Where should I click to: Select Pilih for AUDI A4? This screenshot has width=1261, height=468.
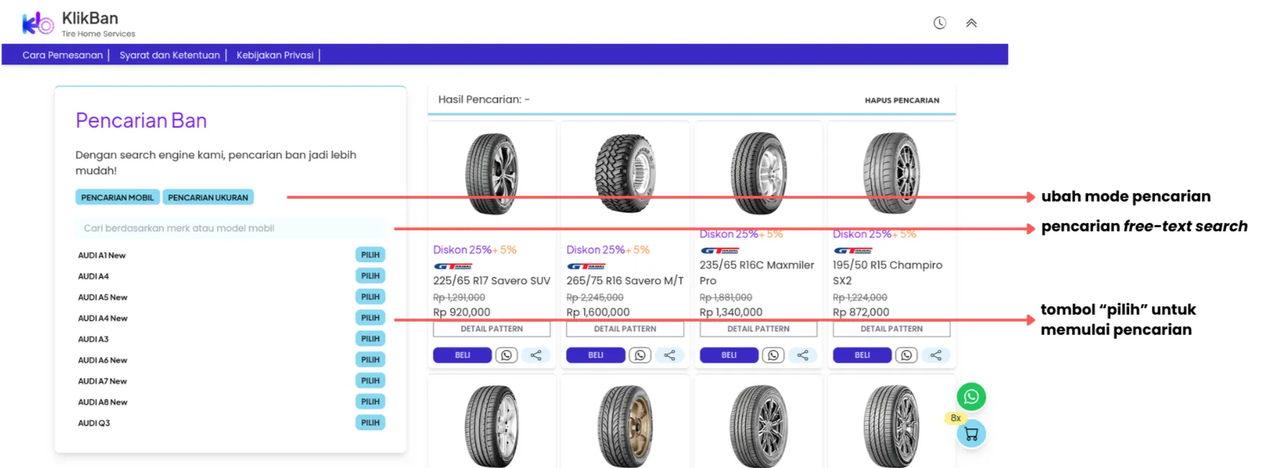tap(370, 276)
